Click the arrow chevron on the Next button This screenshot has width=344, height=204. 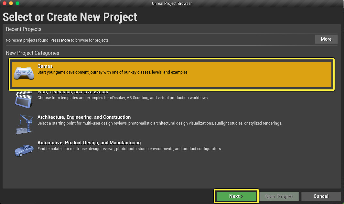(x=242, y=197)
